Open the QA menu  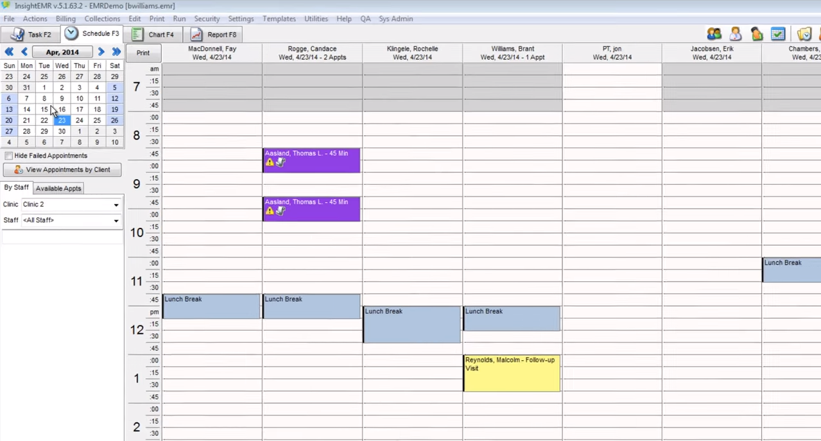click(365, 19)
